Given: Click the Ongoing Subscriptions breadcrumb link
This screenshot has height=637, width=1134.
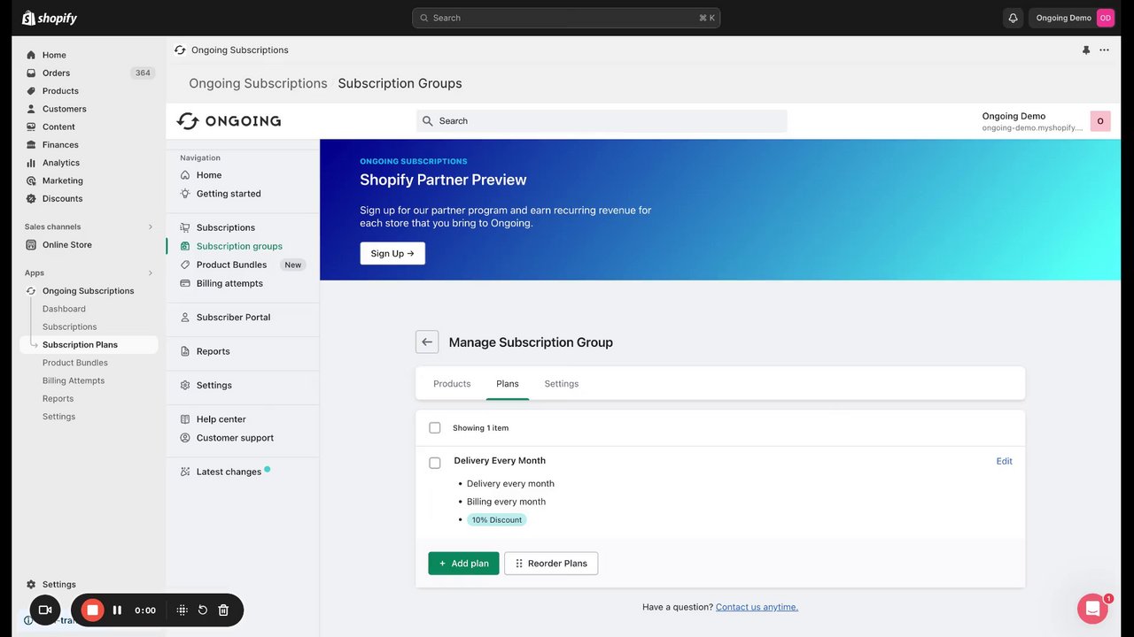Looking at the screenshot, I should point(258,83).
